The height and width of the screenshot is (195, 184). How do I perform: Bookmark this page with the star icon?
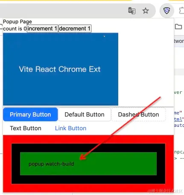146,11
